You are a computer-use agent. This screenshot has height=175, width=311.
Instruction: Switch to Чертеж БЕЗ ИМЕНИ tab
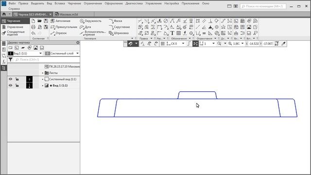33,14
